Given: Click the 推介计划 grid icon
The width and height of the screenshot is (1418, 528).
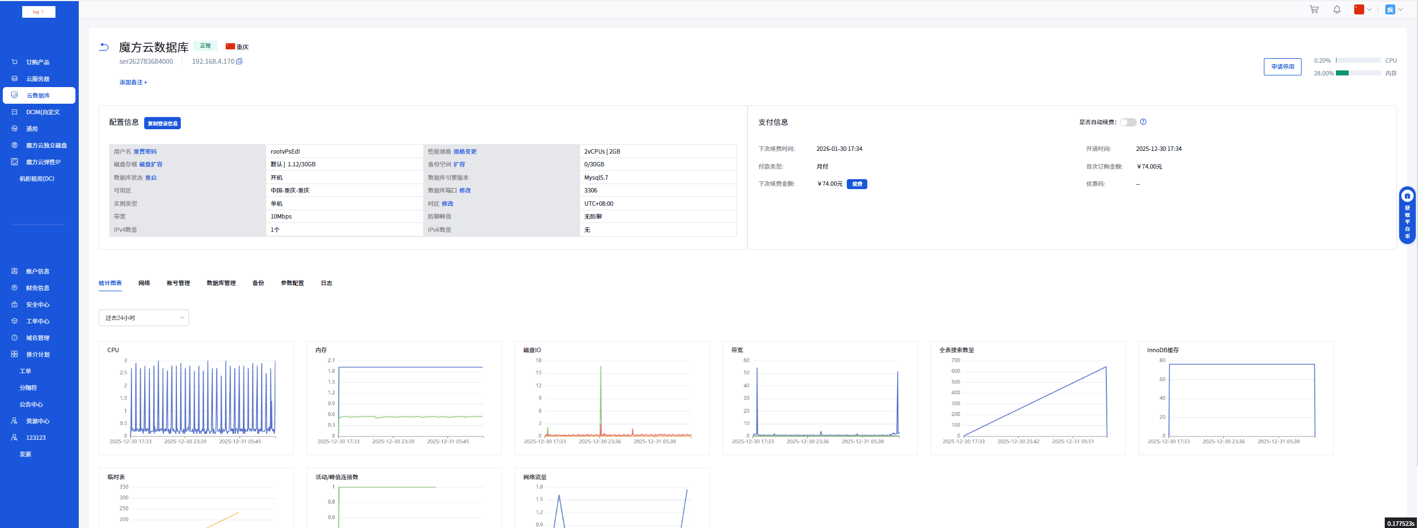Looking at the screenshot, I should pyautogui.click(x=14, y=354).
